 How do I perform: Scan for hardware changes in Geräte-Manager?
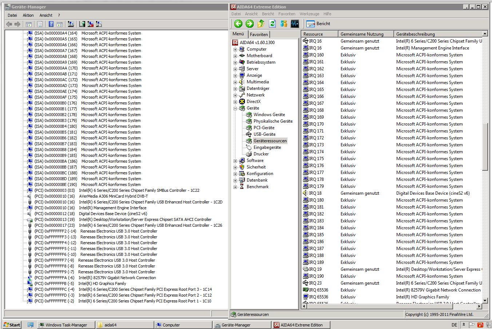point(71,24)
